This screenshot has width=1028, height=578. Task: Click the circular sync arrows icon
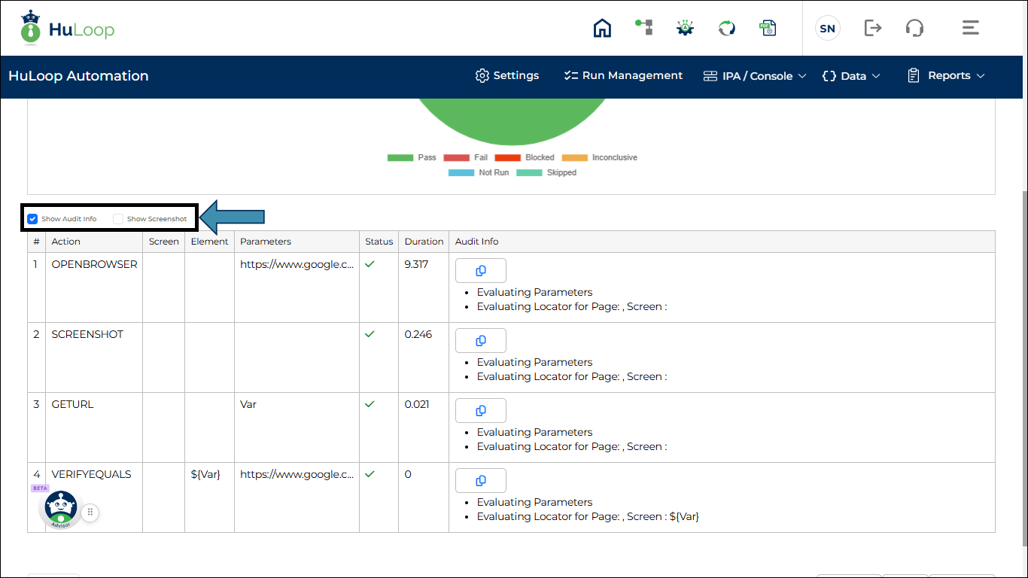point(726,29)
